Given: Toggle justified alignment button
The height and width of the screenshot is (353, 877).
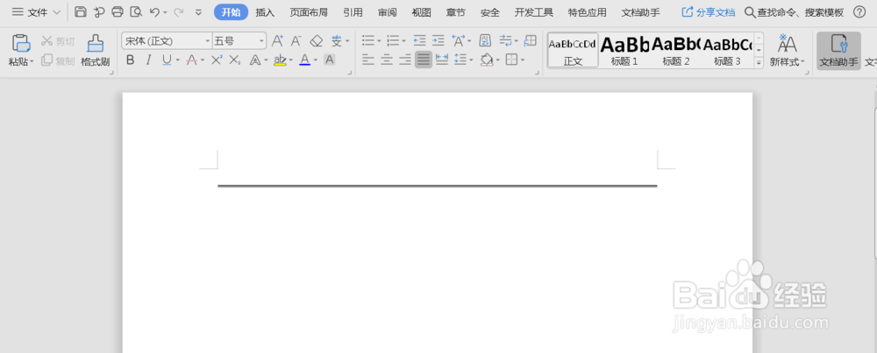Looking at the screenshot, I should coord(424,60).
